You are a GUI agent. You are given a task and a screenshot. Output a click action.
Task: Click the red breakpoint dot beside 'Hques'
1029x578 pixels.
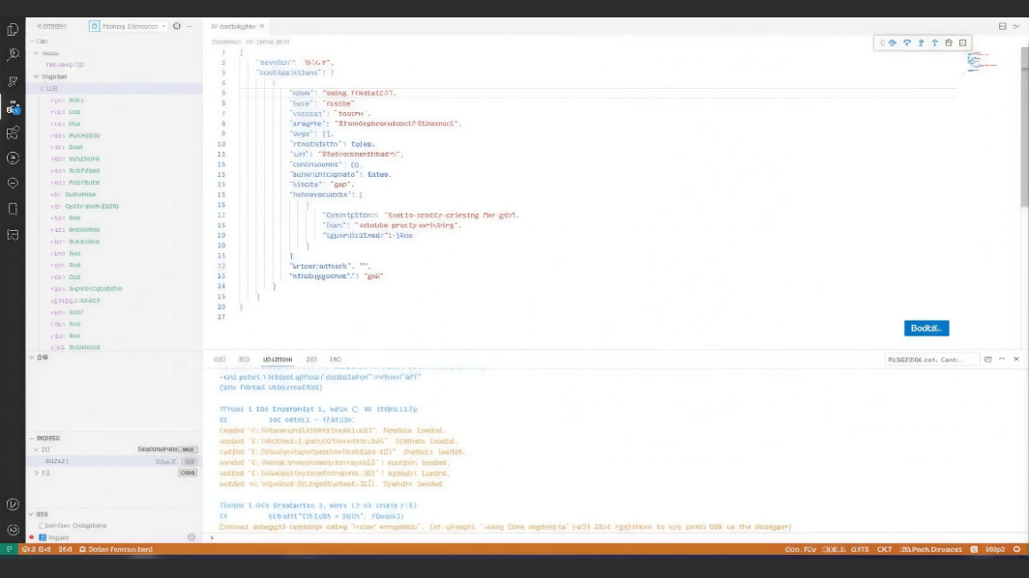click(31, 537)
